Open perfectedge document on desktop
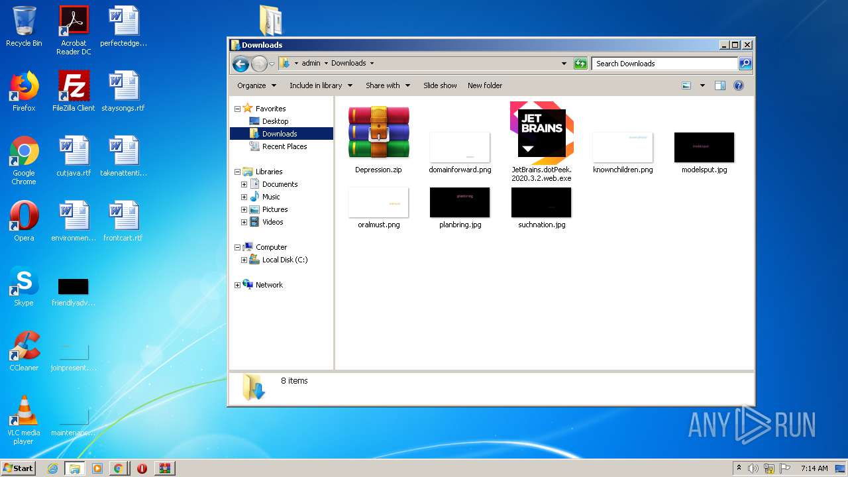The image size is (848, 477). [x=123, y=26]
